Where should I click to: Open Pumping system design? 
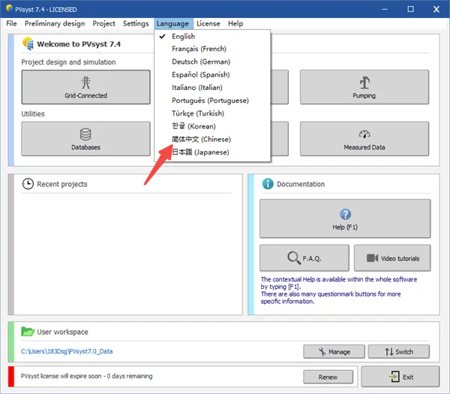coord(364,87)
